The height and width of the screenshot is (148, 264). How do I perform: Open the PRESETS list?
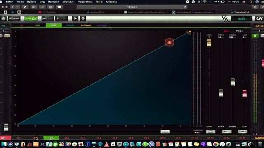pos(240,31)
